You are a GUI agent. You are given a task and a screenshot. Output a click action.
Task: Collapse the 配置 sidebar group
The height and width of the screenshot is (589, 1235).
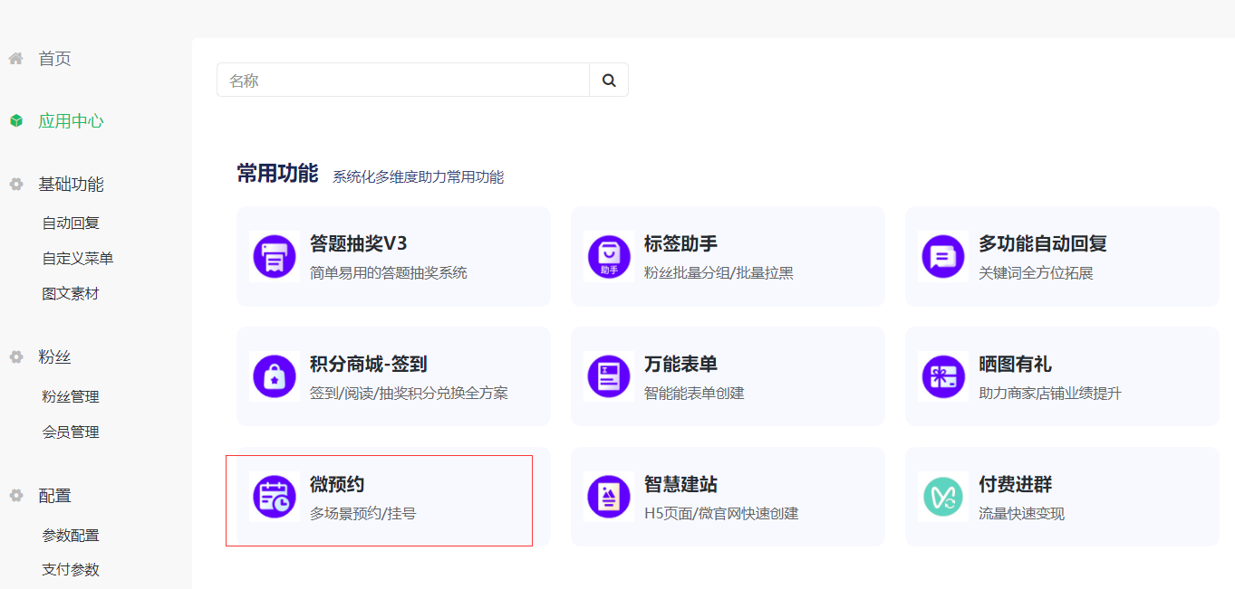[54, 496]
